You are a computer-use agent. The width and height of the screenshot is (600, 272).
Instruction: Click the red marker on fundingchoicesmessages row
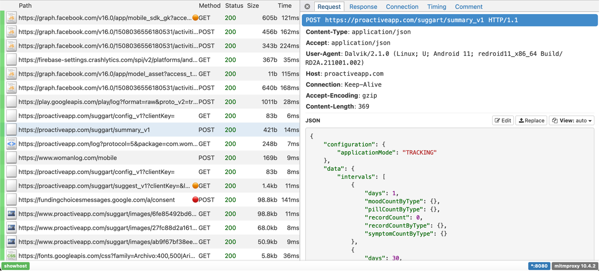tap(195, 200)
